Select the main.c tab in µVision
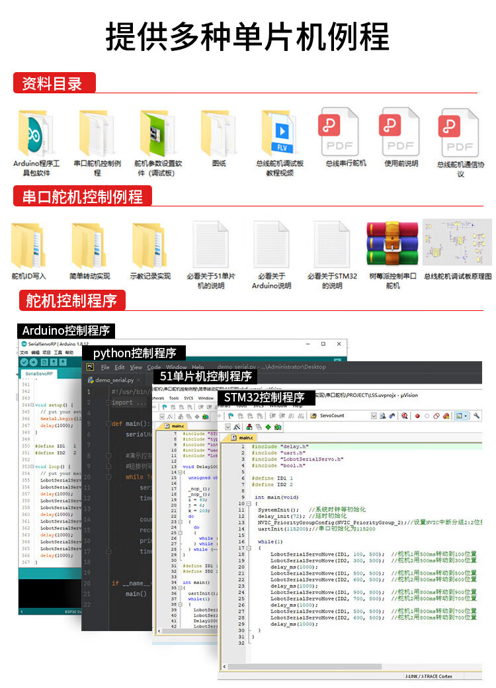496x688 pixels. (245, 438)
